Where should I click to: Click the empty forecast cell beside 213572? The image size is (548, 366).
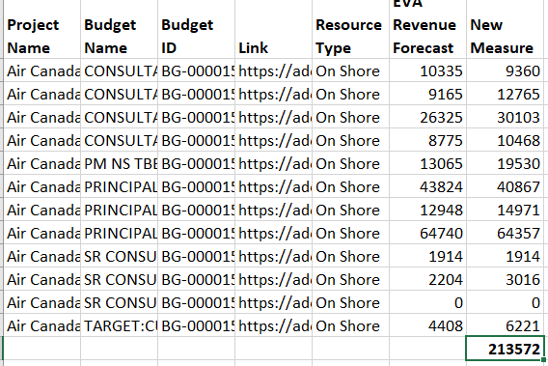tap(428, 349)
